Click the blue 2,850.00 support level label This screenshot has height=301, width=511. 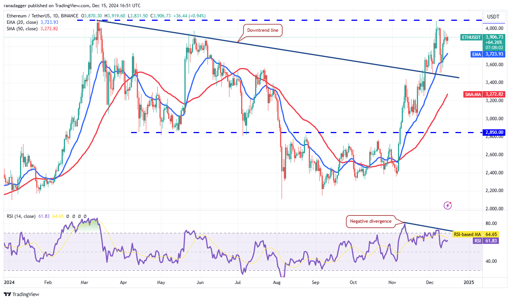494,132
